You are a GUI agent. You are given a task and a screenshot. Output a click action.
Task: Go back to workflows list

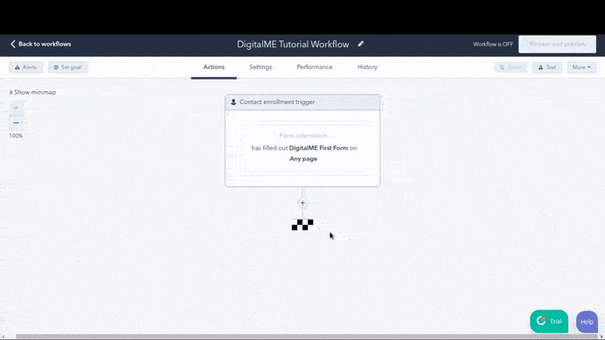tap(41, 44)
